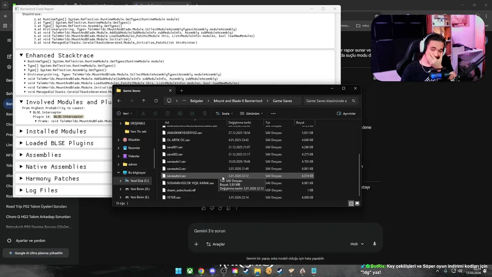Click the thumbs up icon under the Gemini response
Image resolution: width=492 pixels, height=277 pixels.
click(204, 208)
